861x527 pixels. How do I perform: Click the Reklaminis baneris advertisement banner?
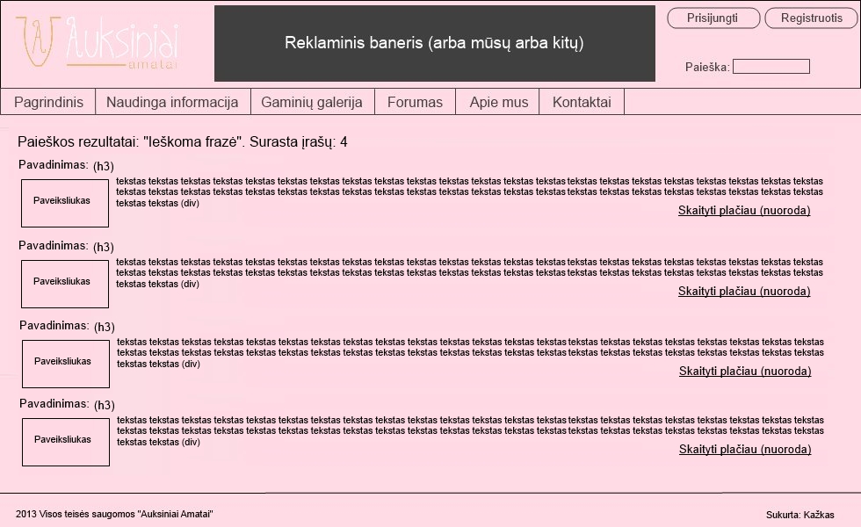[434, 43]
